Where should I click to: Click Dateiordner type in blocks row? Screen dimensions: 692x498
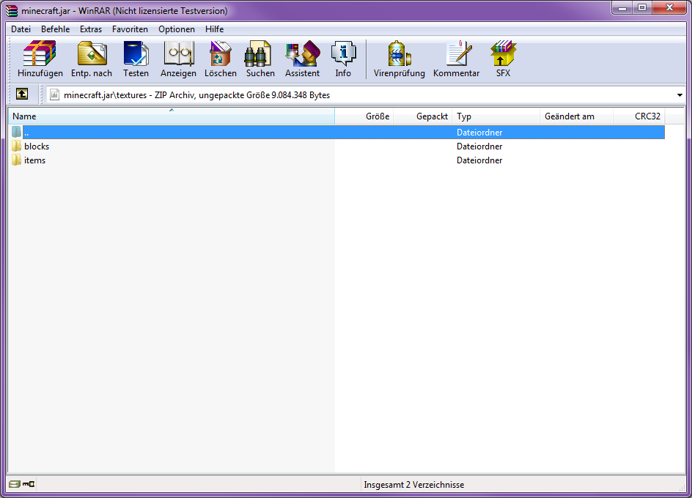(479, 146)
